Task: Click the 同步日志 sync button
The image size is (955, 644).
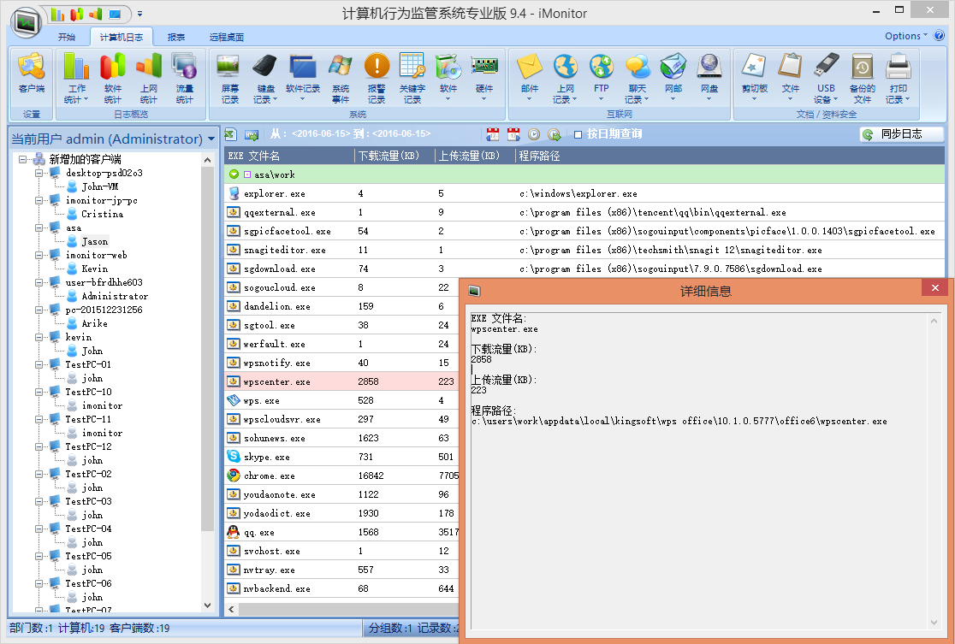Action: [x=901, y=134]
